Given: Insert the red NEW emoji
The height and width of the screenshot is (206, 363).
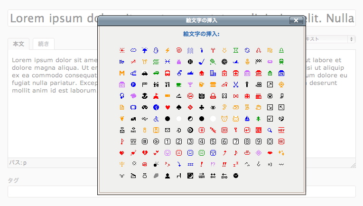Looking at the screenshot, I should coord(281,130).
